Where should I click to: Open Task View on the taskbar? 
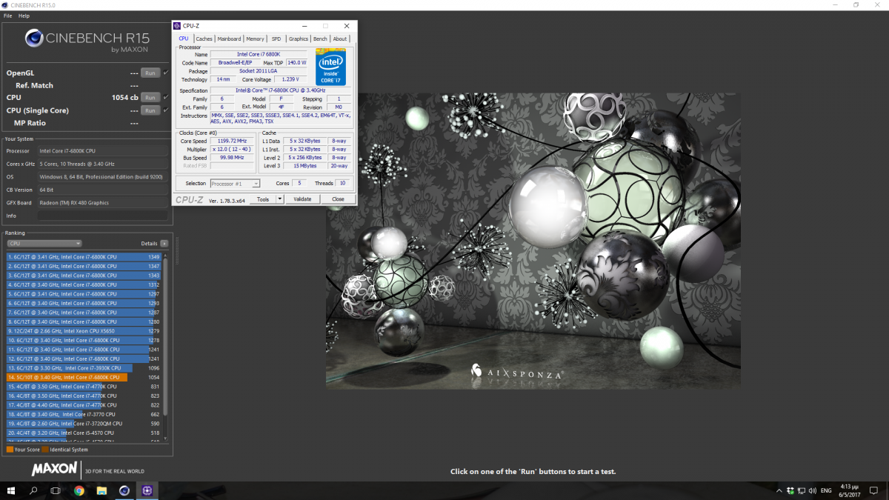click(x=56, y=490)
